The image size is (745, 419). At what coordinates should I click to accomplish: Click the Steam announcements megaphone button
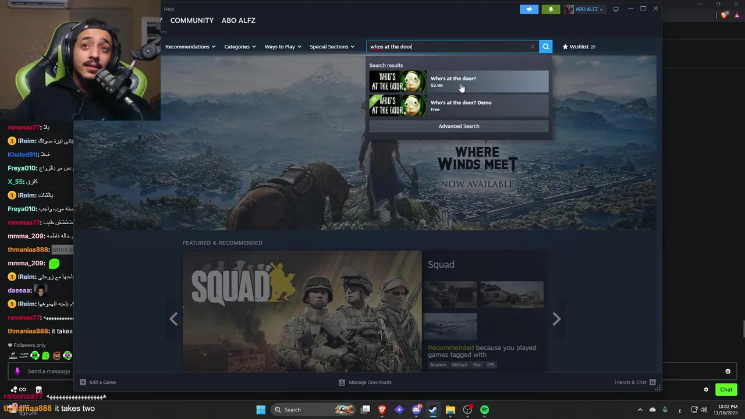click(x=529, y=9)
